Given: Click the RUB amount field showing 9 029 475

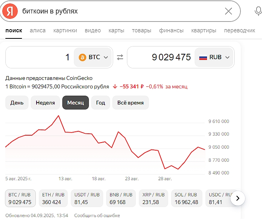Looking at the screenshot, I should [x=161, y=57].
